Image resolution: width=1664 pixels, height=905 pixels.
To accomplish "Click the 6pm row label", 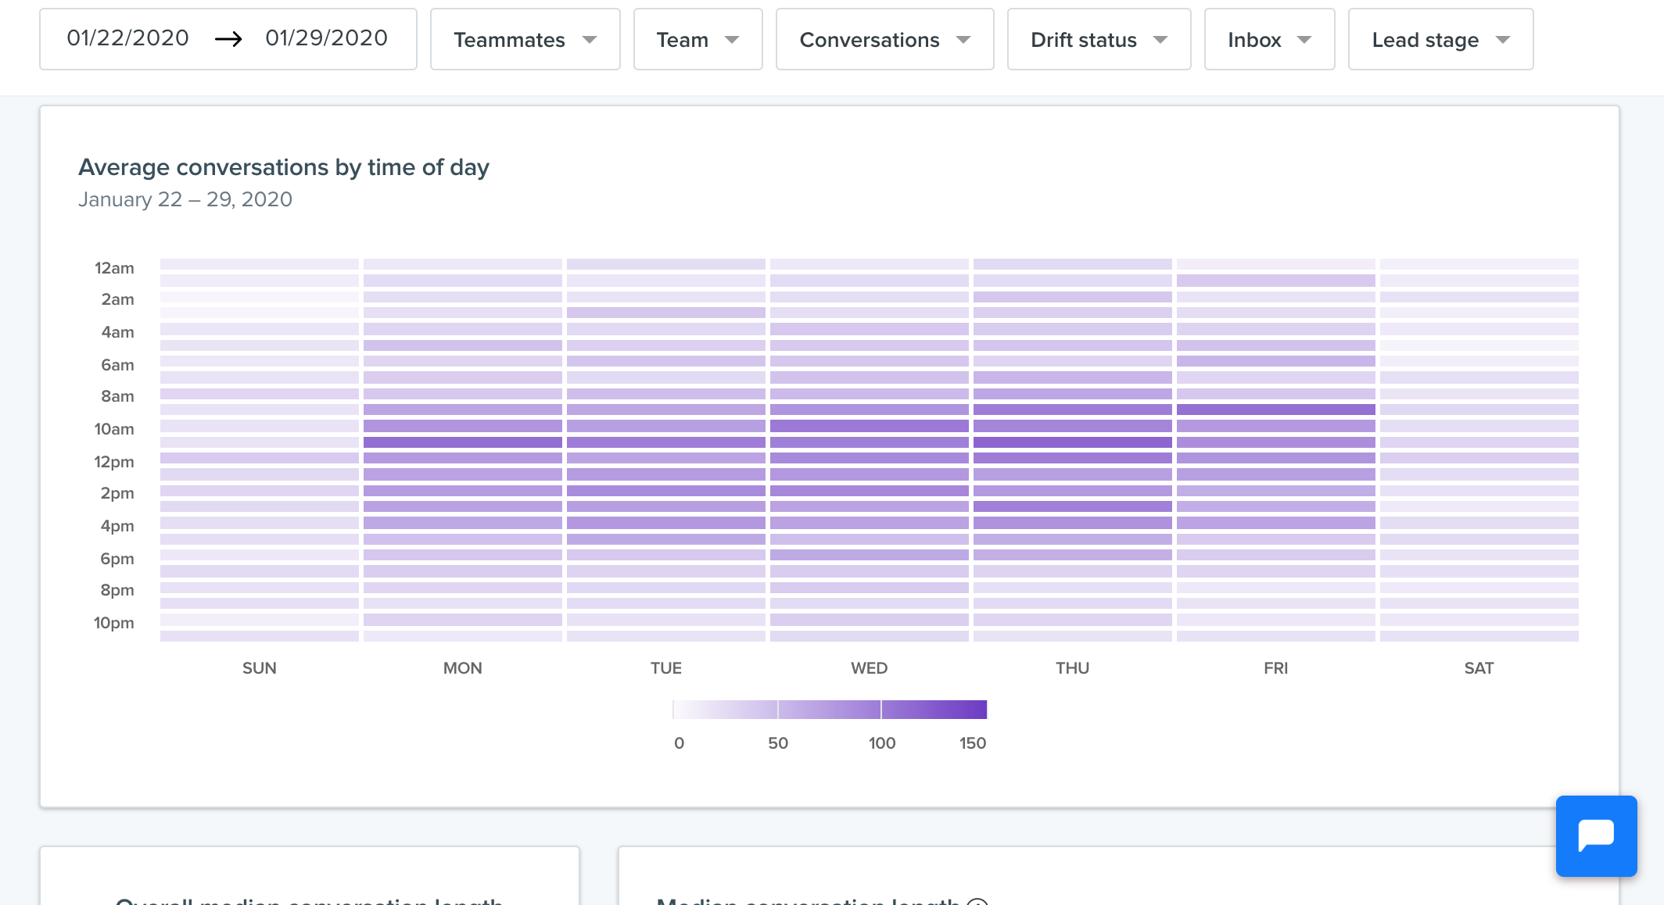I will tap(117, 559).
